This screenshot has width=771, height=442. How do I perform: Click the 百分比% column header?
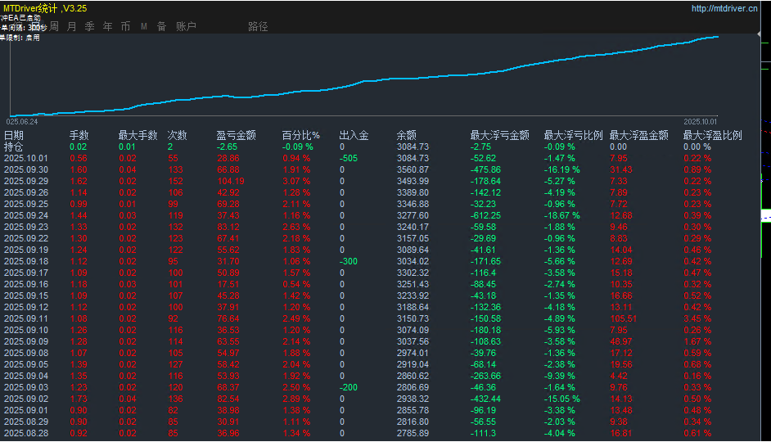coord(301,135)
